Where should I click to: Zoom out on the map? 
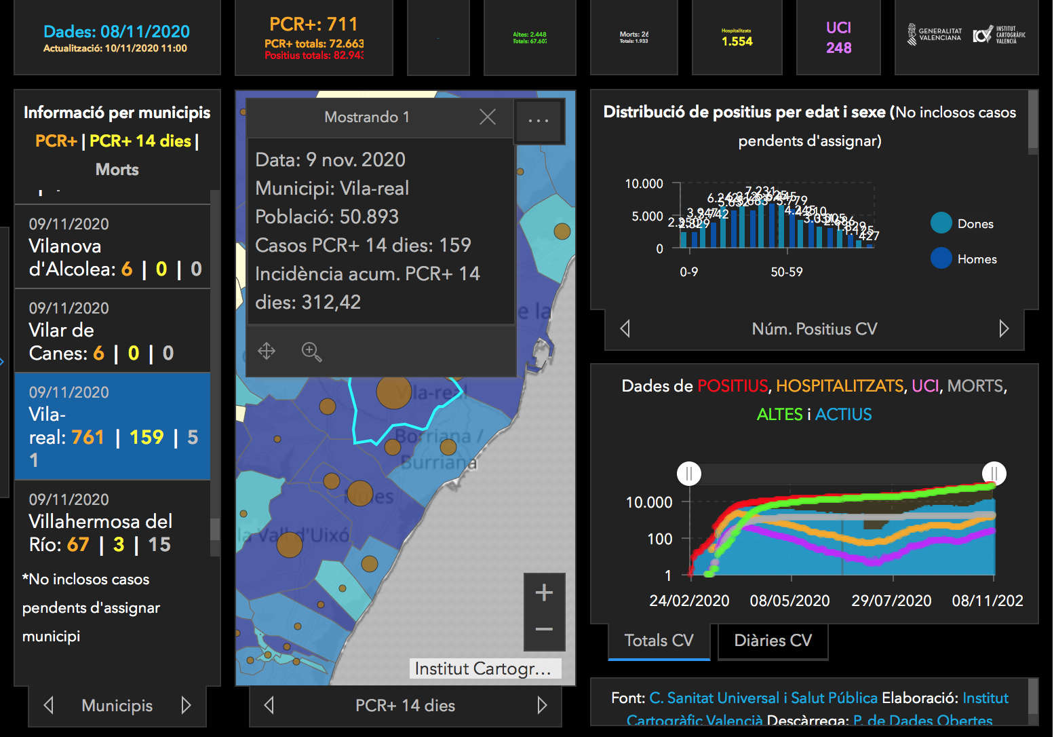544,629
